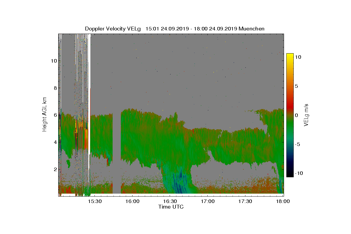This screenshot has width=351, height=234.
Task: Click the yellow top of the colorbar
Action: (x=290, y=56)
